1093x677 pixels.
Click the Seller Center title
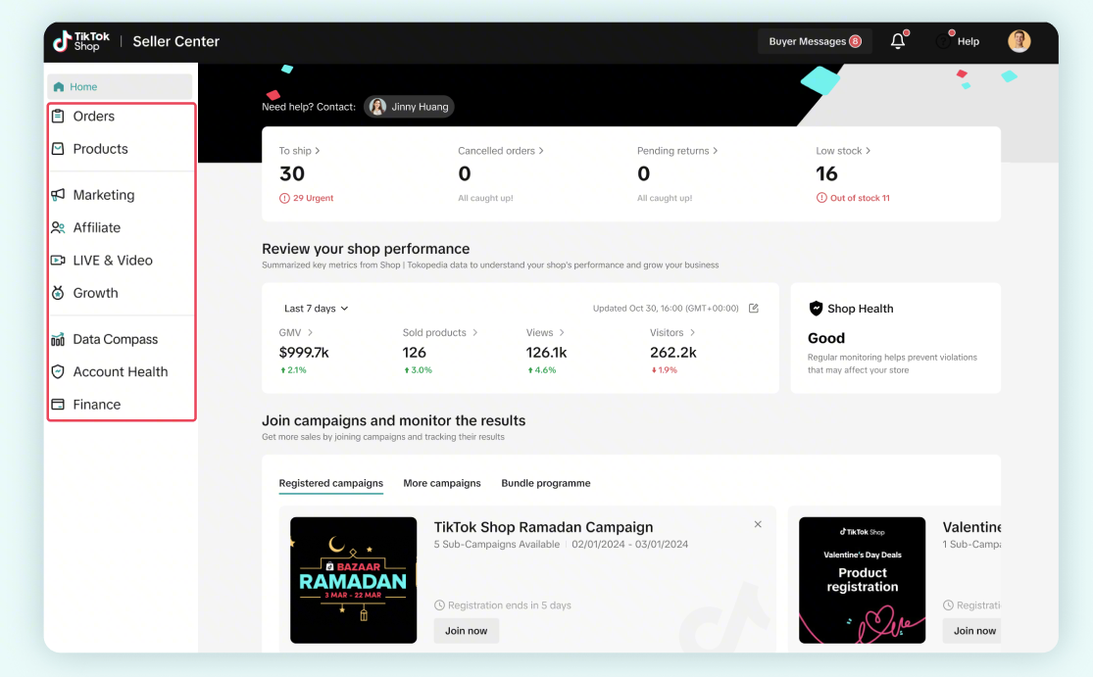click(x=176, y=42)
